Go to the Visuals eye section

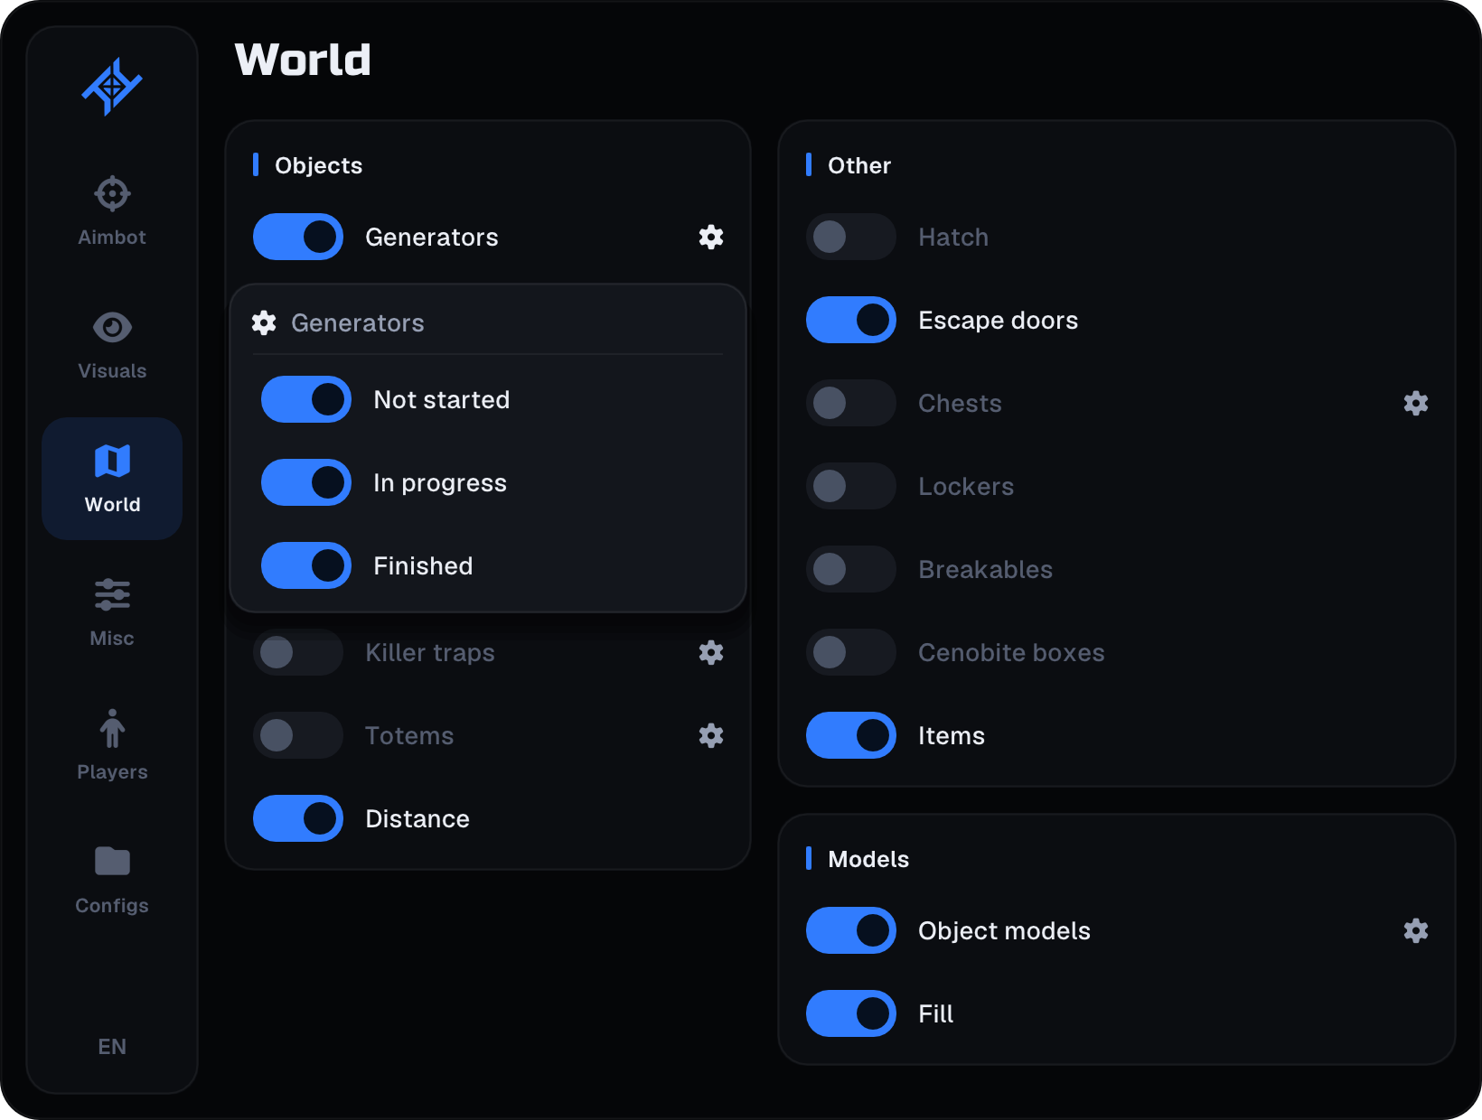[x=112, y=345]
